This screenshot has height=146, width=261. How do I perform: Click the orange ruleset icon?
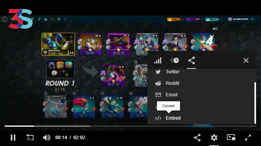pos(60,65)
